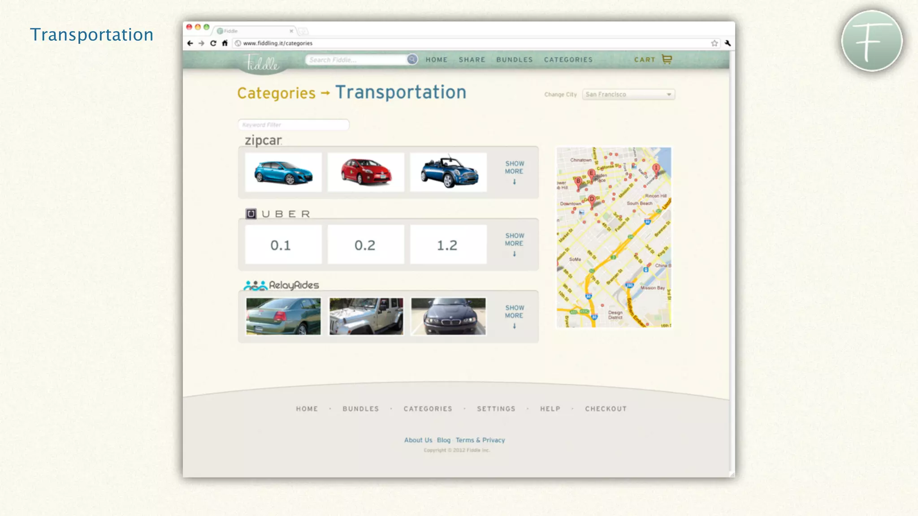This screenshot has height=516, width=918.
Task: Click Categories in the footer
Action: [428, 409]
